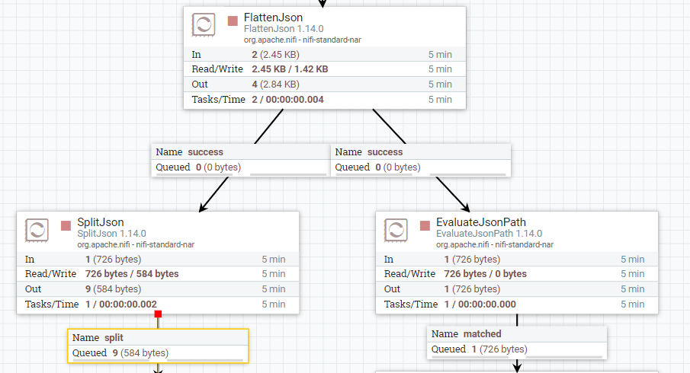The width and height of the screenshot is (690, 373).
Task: Click SplitJson Read/Write 726 bytes / 584 bytes
Action: pos(132,274)
